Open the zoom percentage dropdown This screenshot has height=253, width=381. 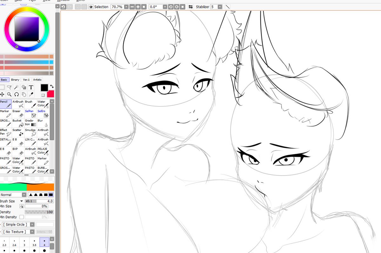click(x=127, y=7)
